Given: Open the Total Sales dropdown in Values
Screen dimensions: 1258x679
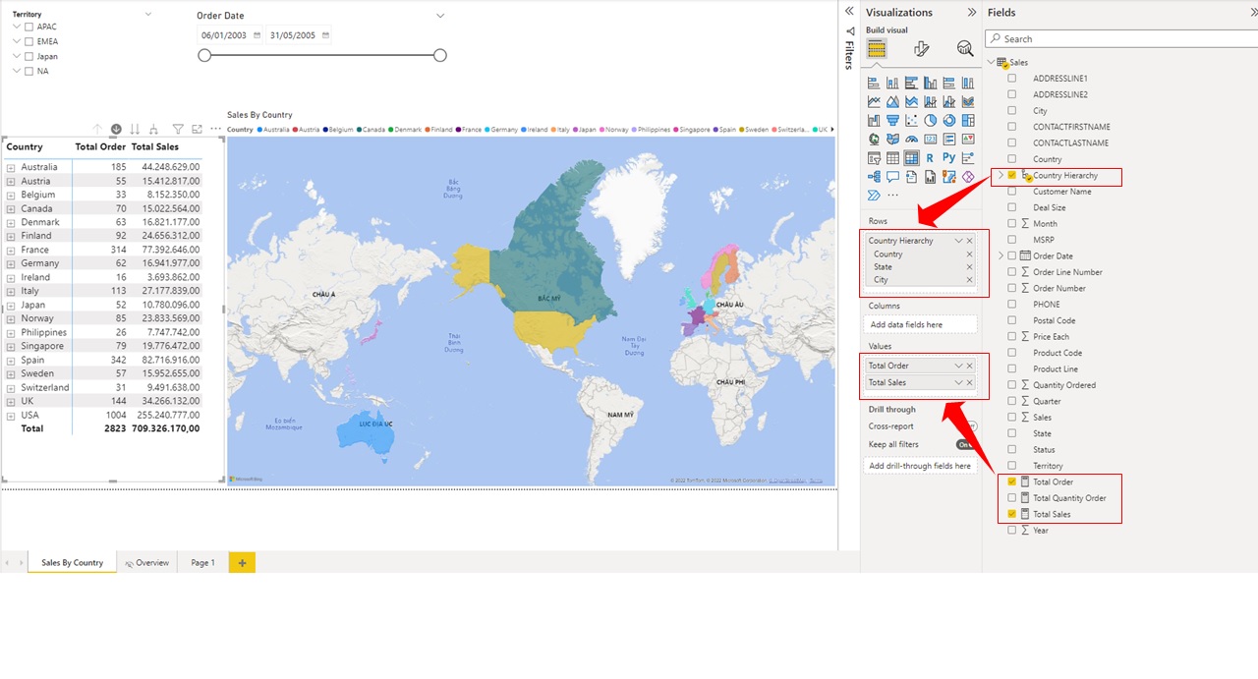Looking at the screenshot, I should click(x=960, y=381).
